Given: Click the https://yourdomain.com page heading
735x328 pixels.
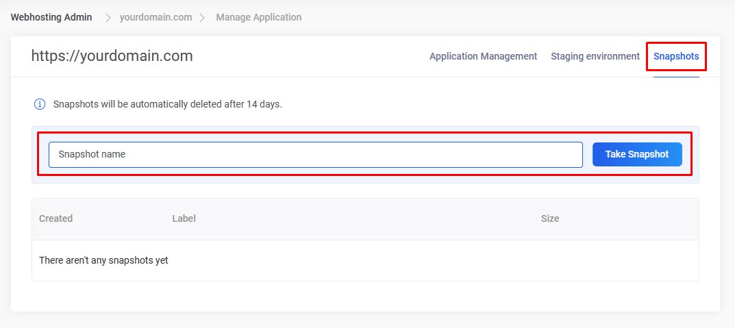Looking at the screenshot, I should coord(112,56).
